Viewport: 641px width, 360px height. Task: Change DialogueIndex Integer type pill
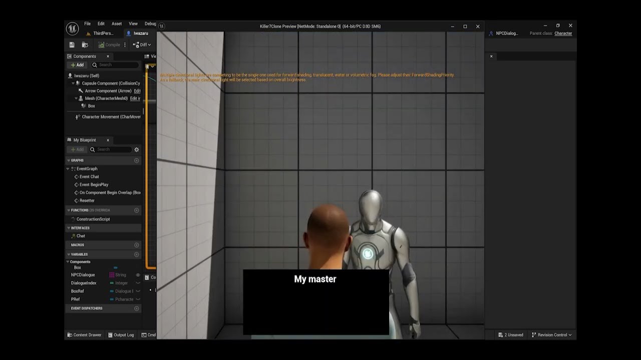(x=112, y=283)
